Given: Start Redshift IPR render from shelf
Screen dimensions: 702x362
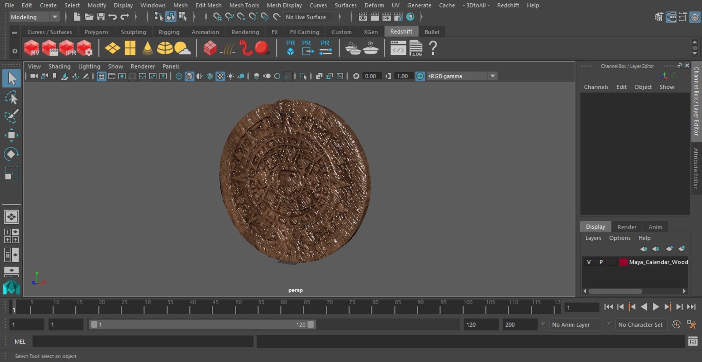Looking at the screenshot, I should click(67, 48).
